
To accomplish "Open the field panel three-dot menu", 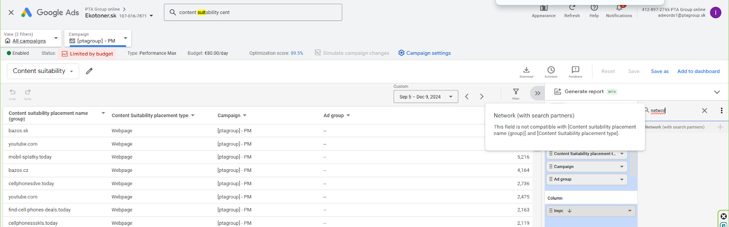I will tap(721, 111).
